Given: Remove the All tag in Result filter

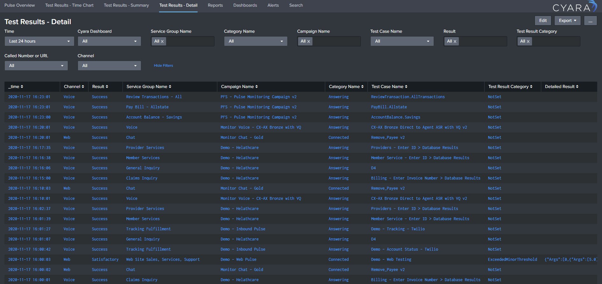Looking at the screenshot, I should click(x=455, y=41).
